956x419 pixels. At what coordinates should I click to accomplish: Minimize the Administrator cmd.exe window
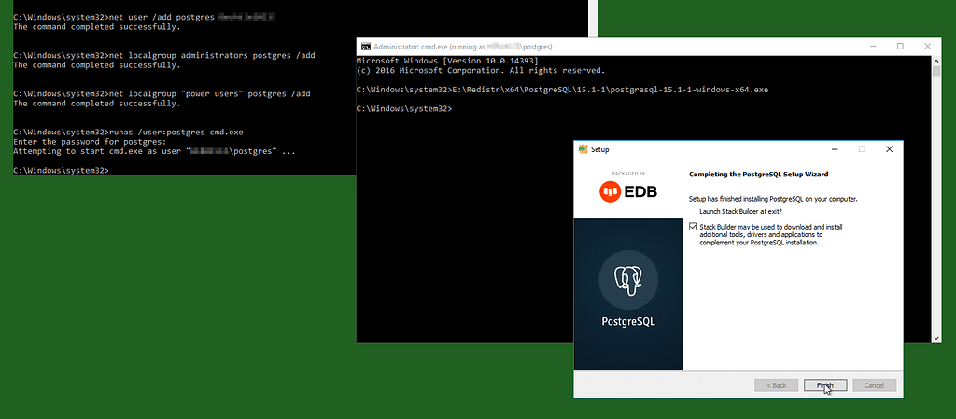[873, 47]
